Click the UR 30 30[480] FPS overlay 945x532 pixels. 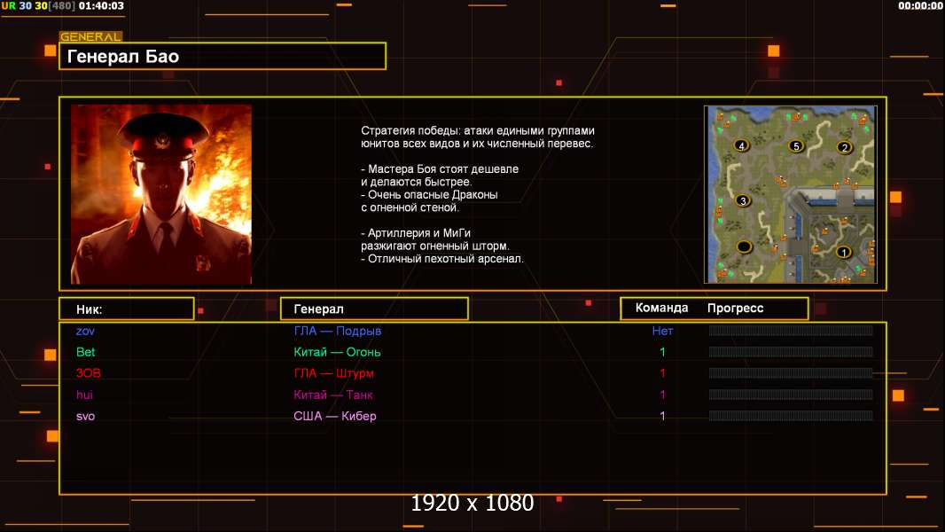tap(38, 6)
